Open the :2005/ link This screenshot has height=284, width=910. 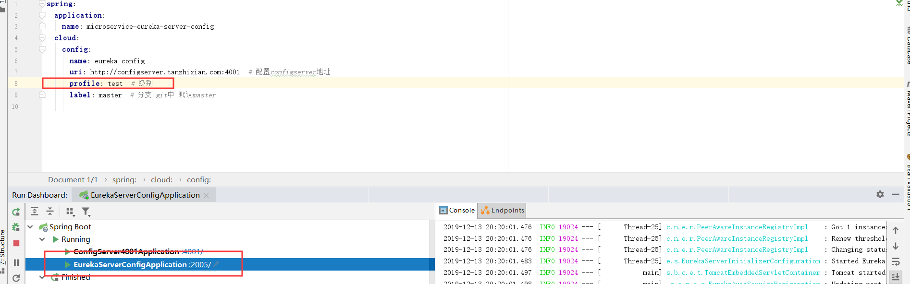[200, 265]
